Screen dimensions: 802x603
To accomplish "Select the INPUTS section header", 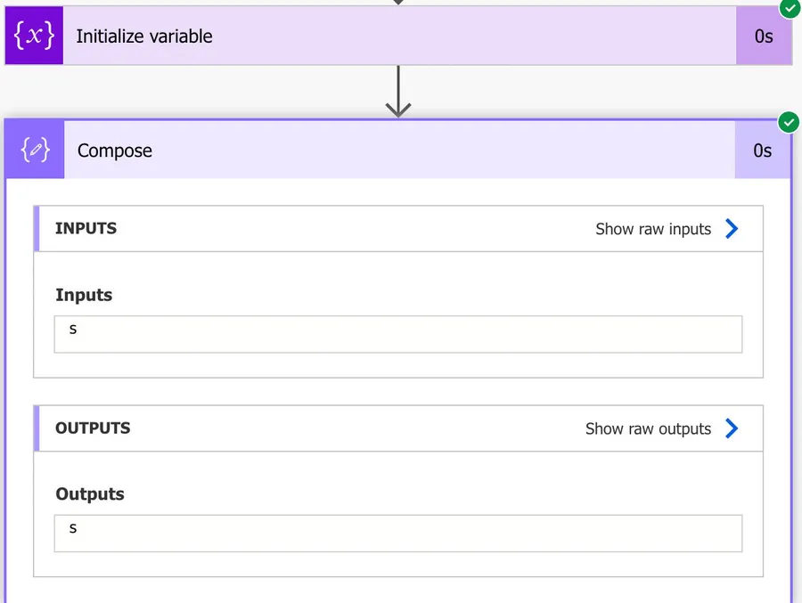I will point(86,229).
